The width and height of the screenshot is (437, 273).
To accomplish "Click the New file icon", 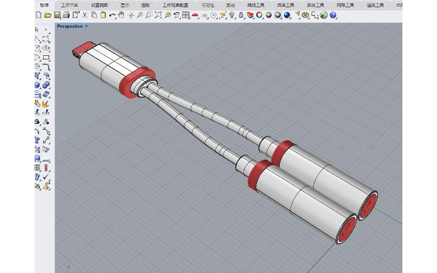I will tap(38, 15).
